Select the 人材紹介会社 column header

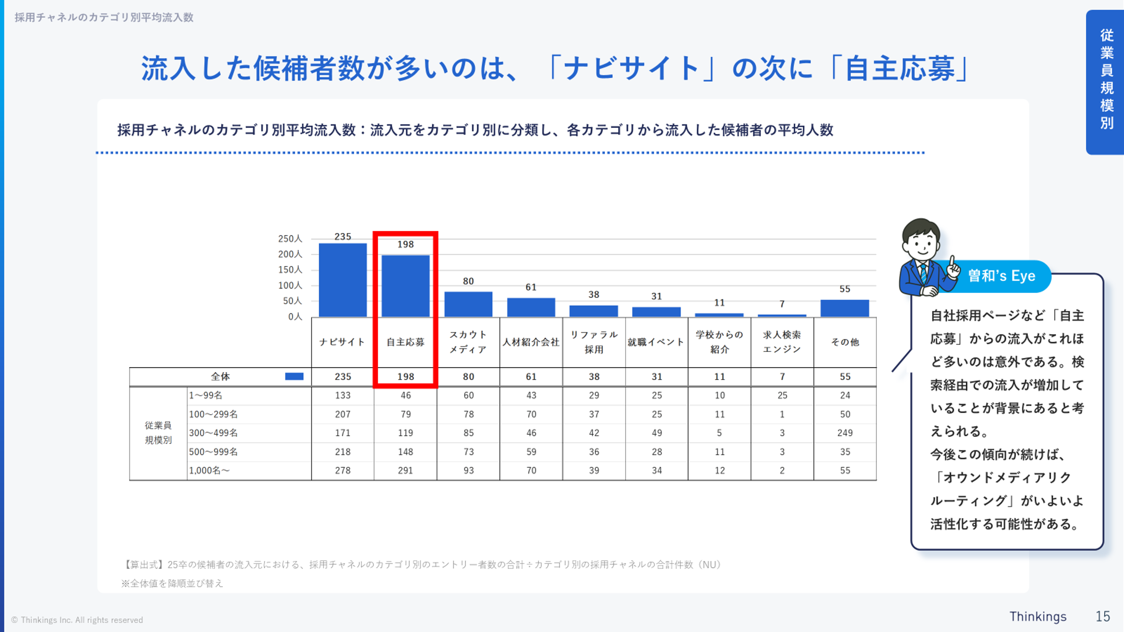click(x=531, y=342)
